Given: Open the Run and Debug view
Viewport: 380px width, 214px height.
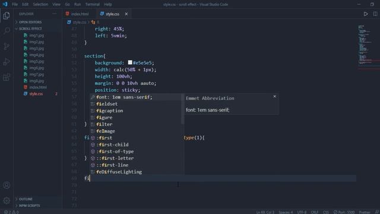Looking at the screenshot, I should [7, 62].
